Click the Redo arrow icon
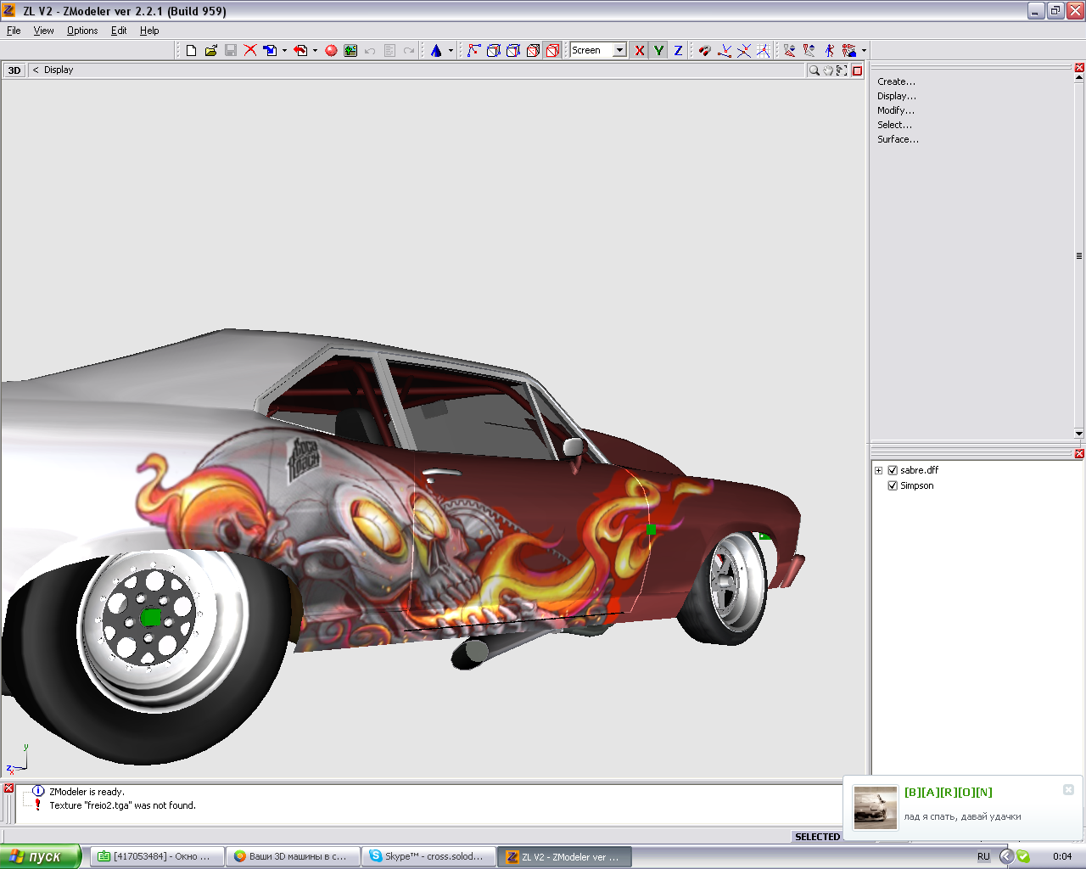Screen dimensions: 1086x869 [409, 50]
